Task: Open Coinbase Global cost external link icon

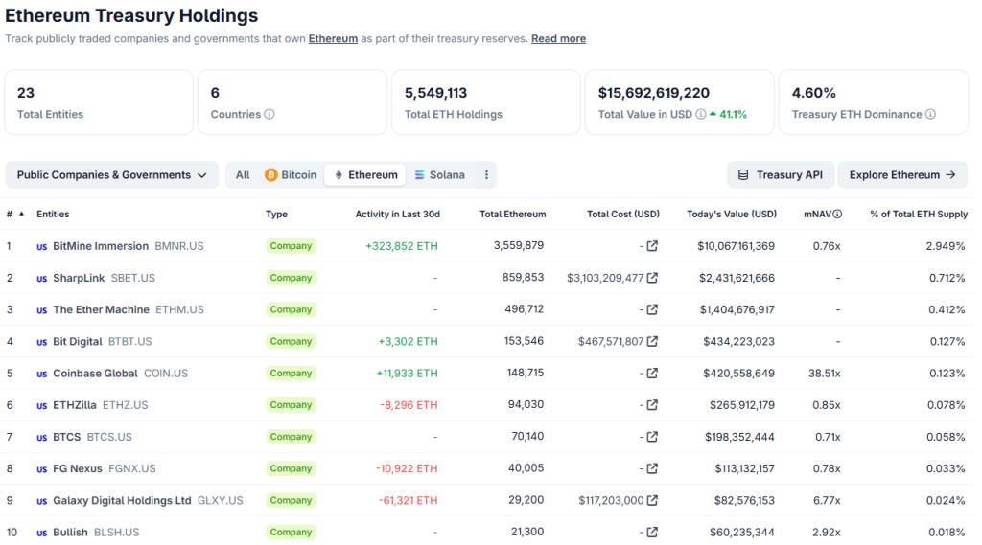Action: [652, 374]
